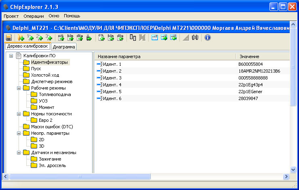Open the Проект menu

tap(11, 16)
